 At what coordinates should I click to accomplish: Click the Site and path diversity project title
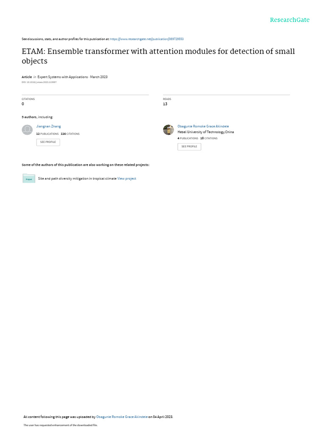click(x=77, y=179)
